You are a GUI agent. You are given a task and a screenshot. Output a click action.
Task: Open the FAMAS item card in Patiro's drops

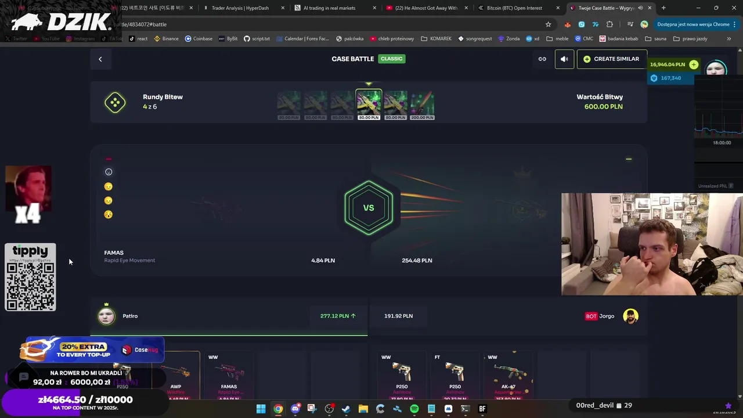(x=229, y=376)
